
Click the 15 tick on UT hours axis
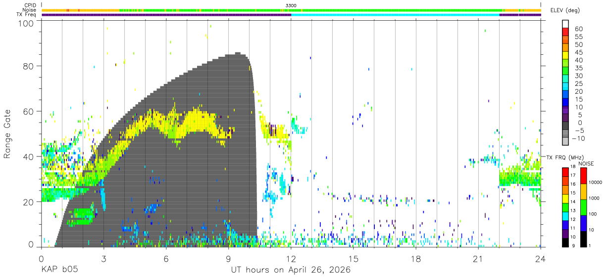pos(354,258)
